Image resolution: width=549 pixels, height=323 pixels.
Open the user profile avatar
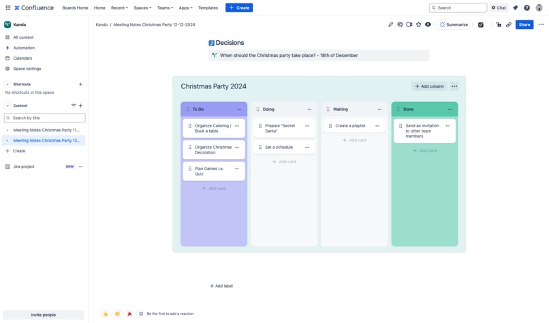[539, 7]
